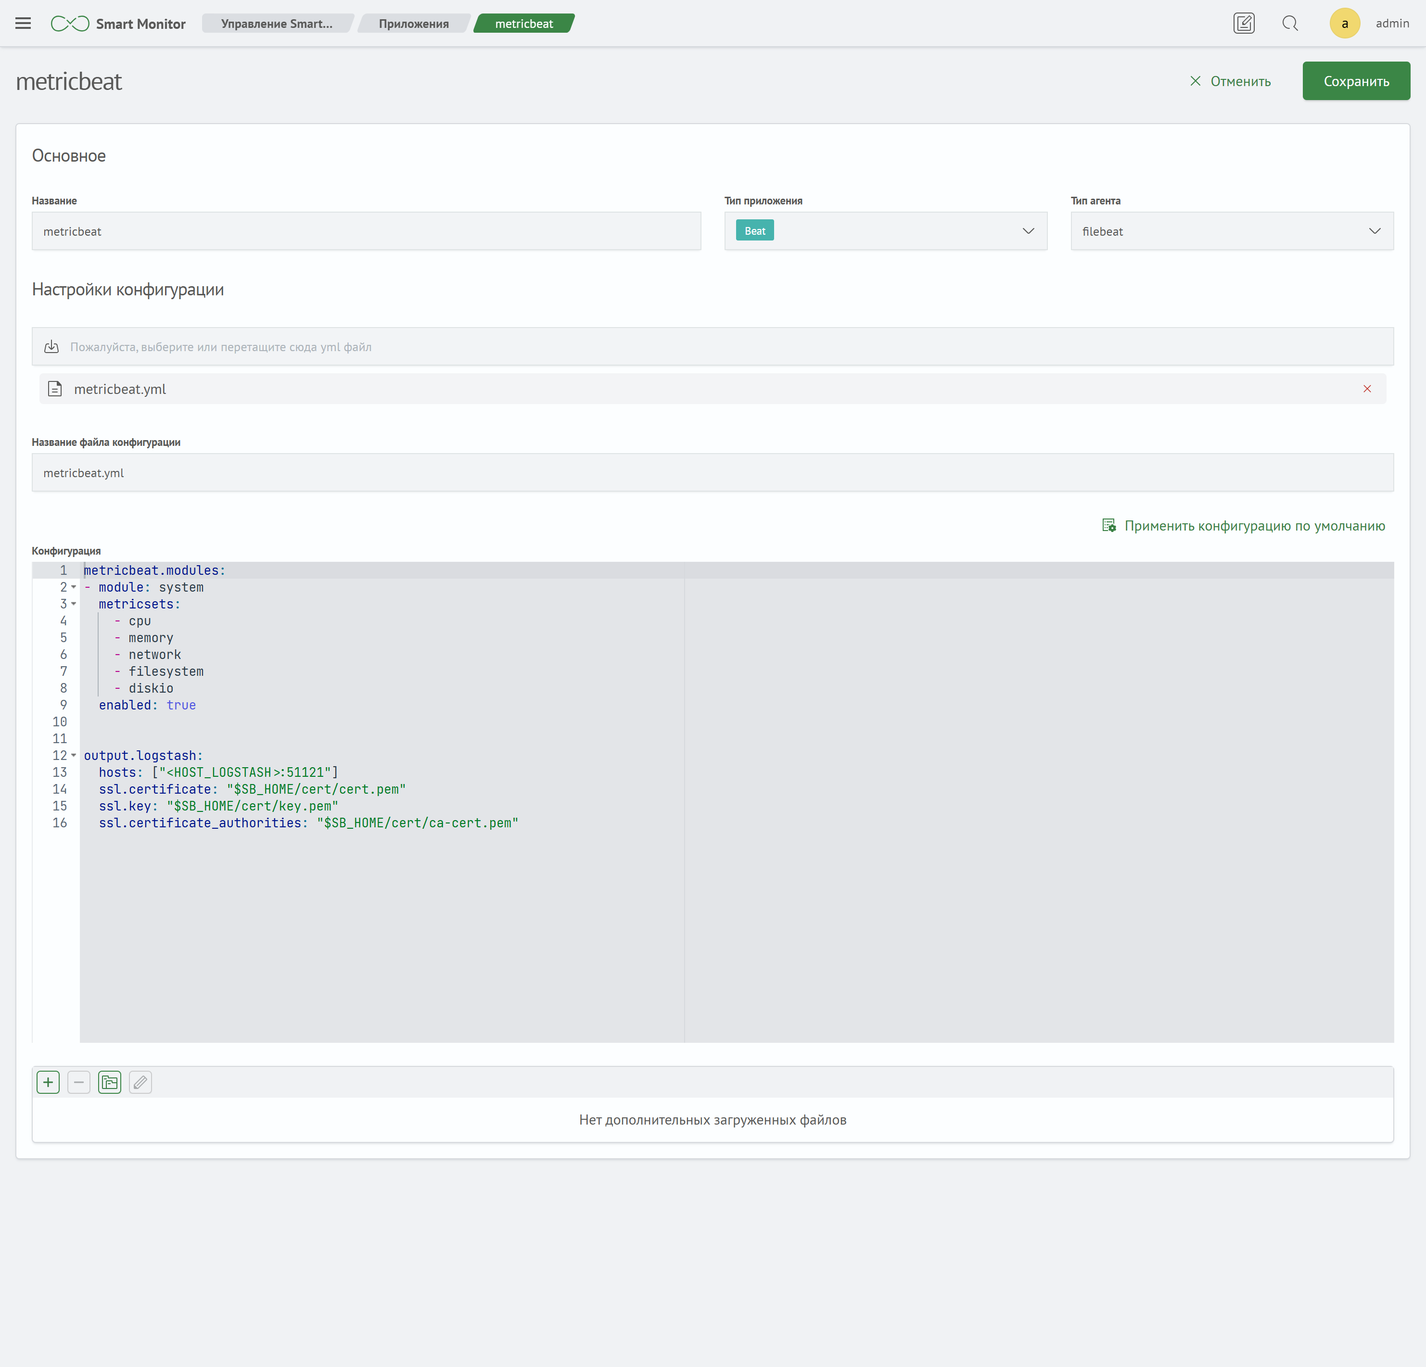Viewport: 1426px width, 1367px height.
Task: Click line number 10 in gutter
Action: (x=60, y=721)
